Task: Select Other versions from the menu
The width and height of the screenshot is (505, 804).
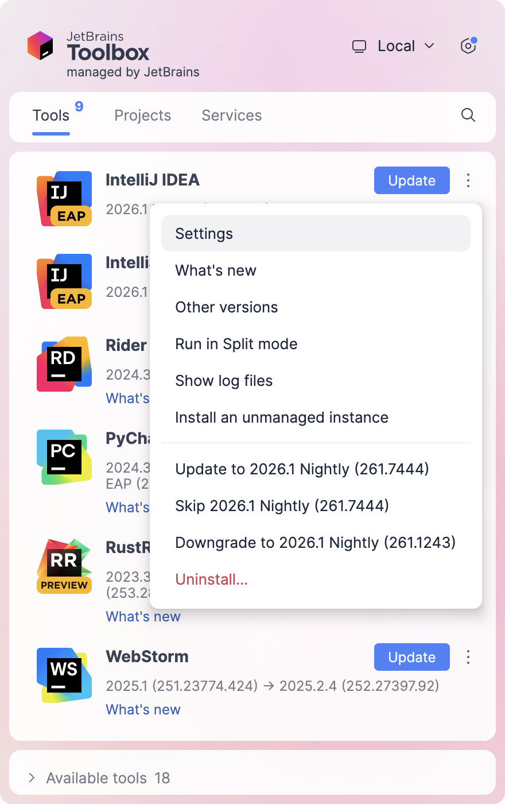Action: 226,307
